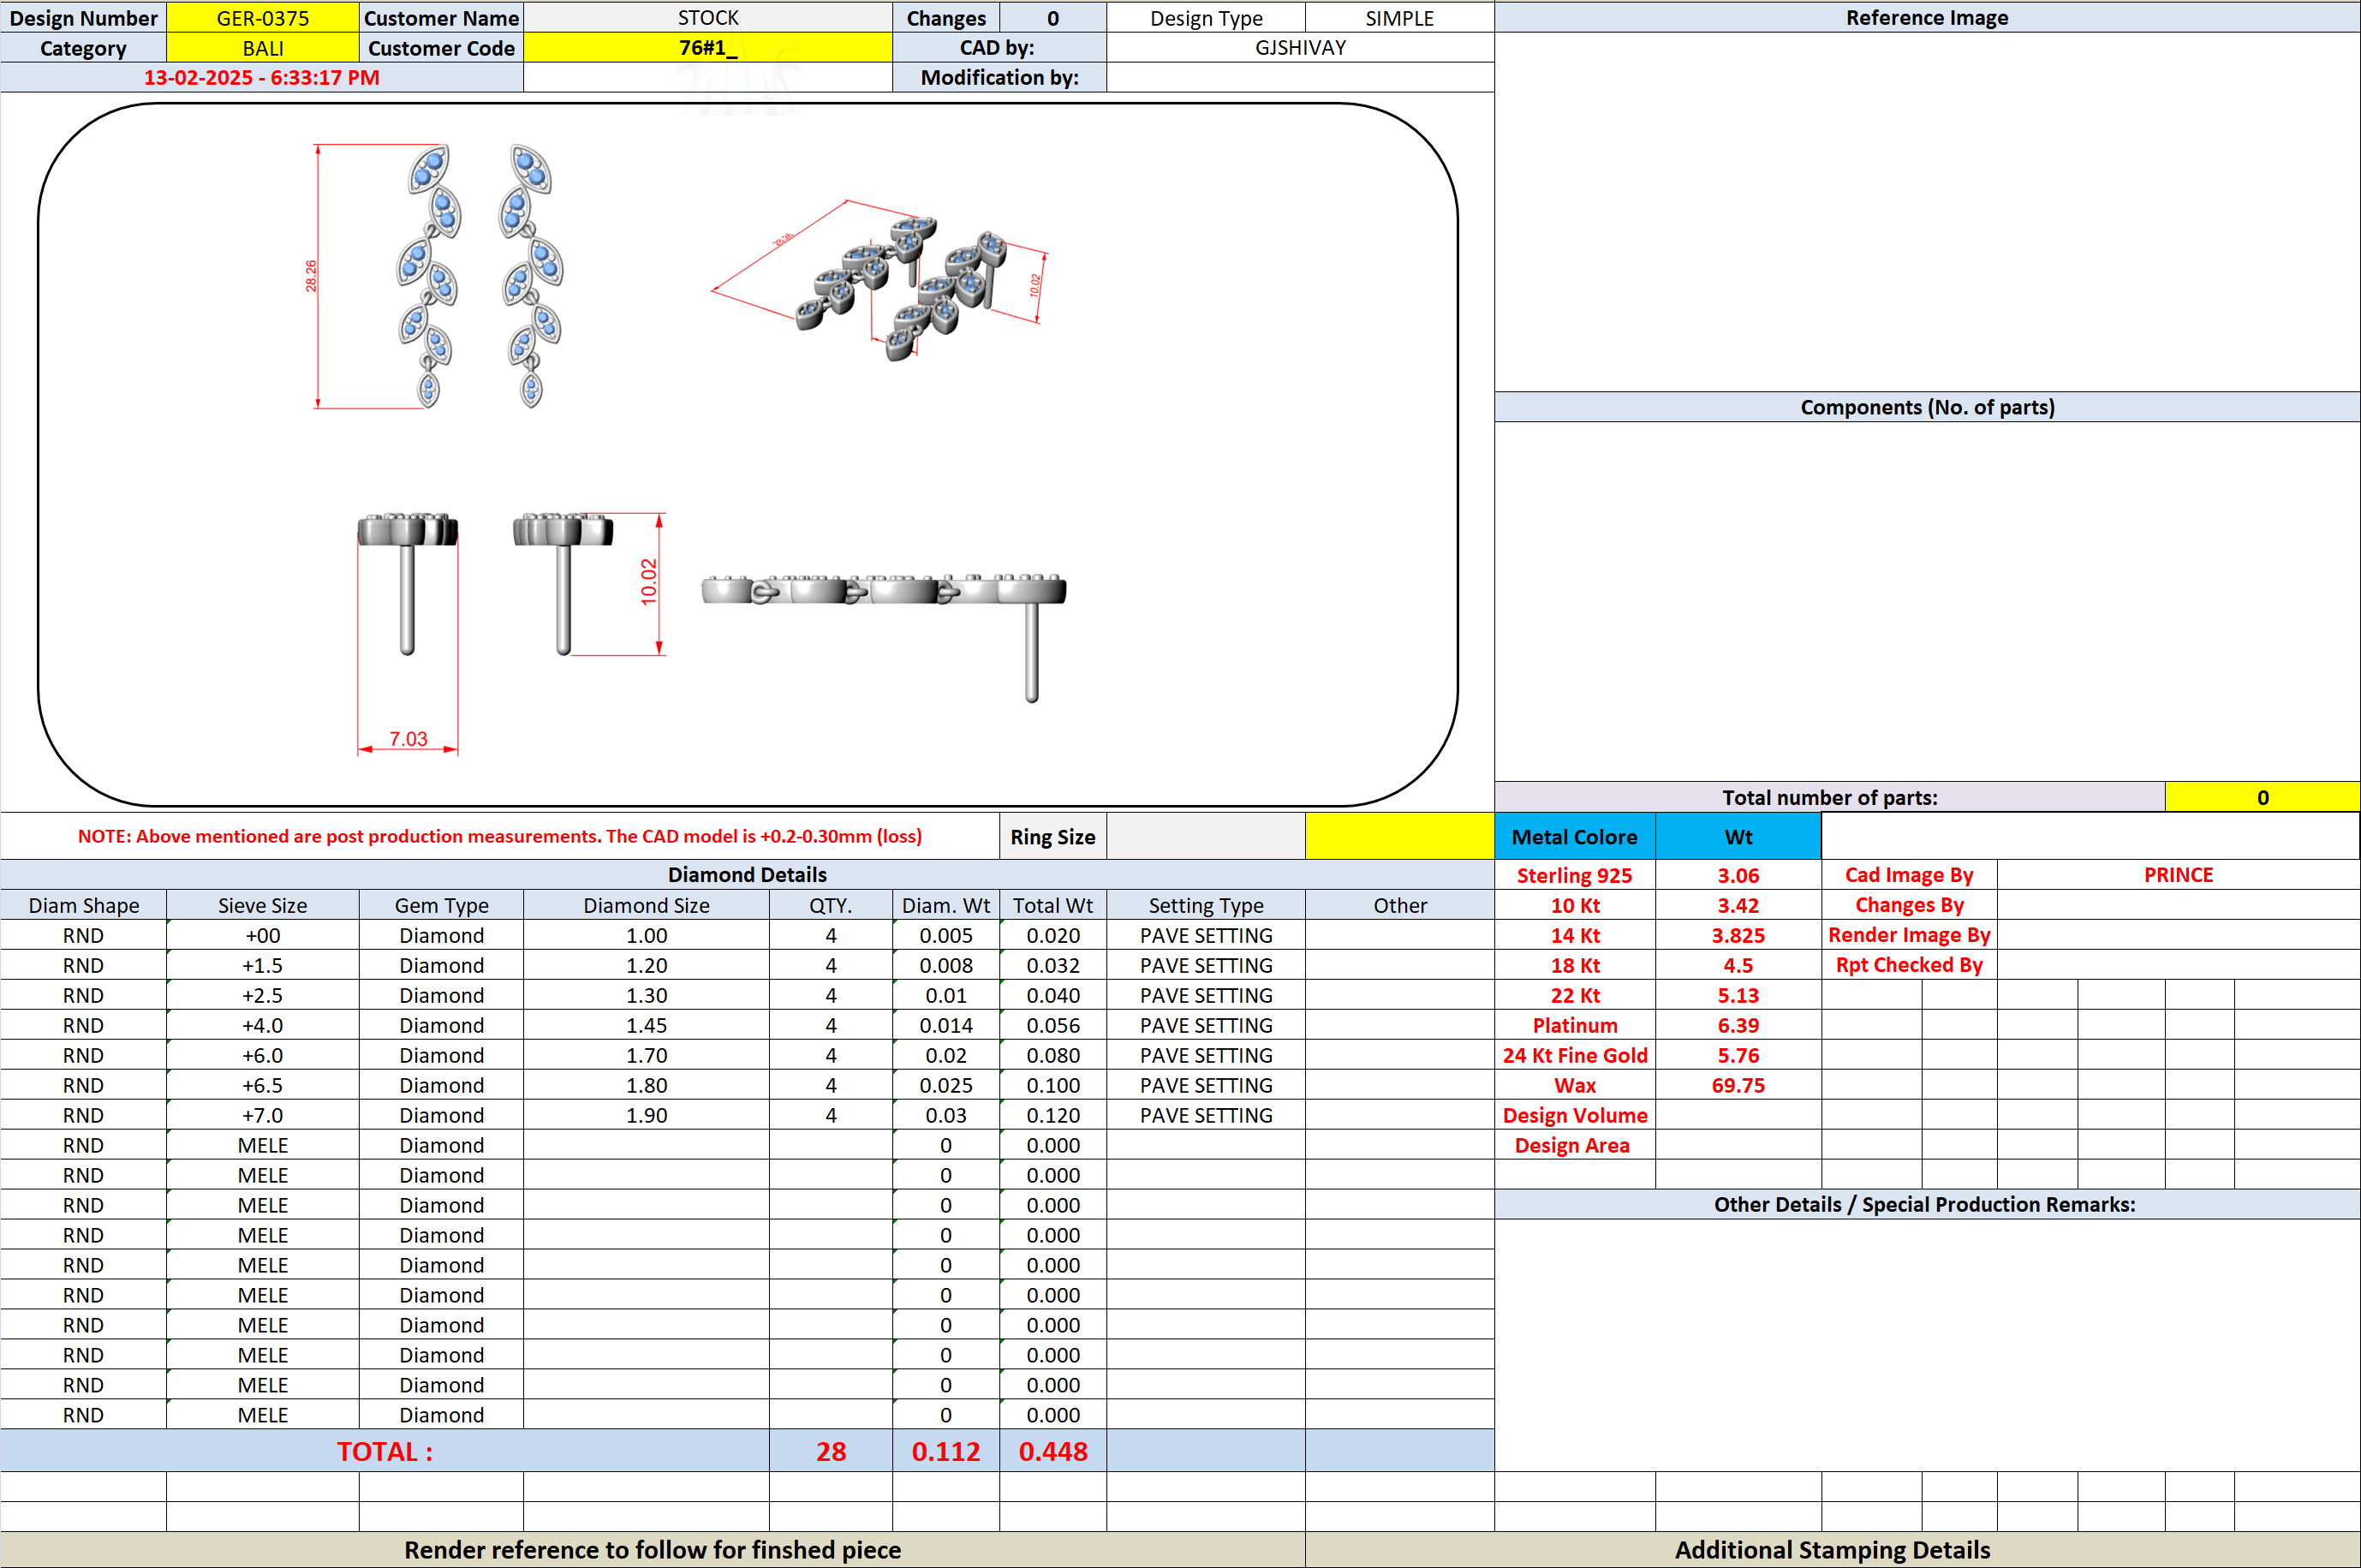Click the CAD by value GJSHIVAY

coord(1300,48)
